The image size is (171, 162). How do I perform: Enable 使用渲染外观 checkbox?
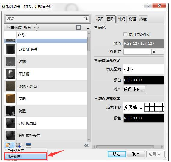pos(125,34)
